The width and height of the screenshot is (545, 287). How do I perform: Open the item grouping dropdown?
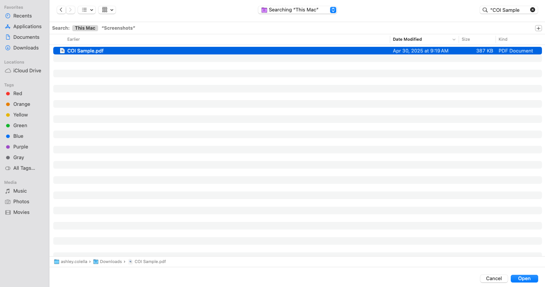(107, 10)
